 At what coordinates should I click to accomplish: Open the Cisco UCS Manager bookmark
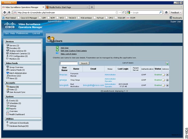27,18
